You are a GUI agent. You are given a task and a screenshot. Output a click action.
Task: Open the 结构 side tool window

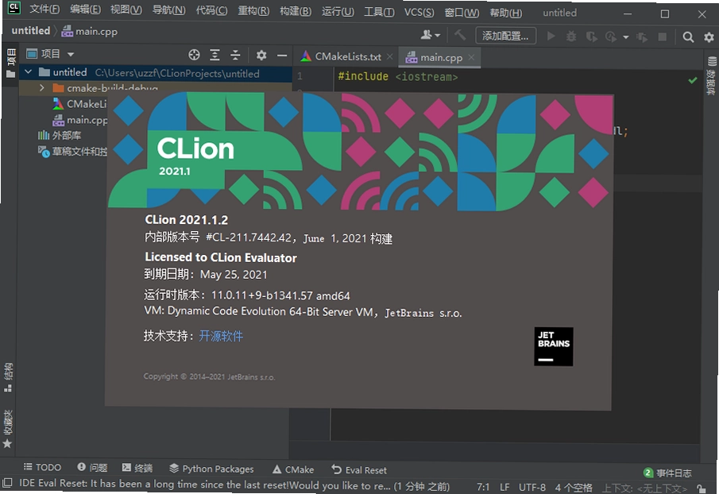click(8, 377)
